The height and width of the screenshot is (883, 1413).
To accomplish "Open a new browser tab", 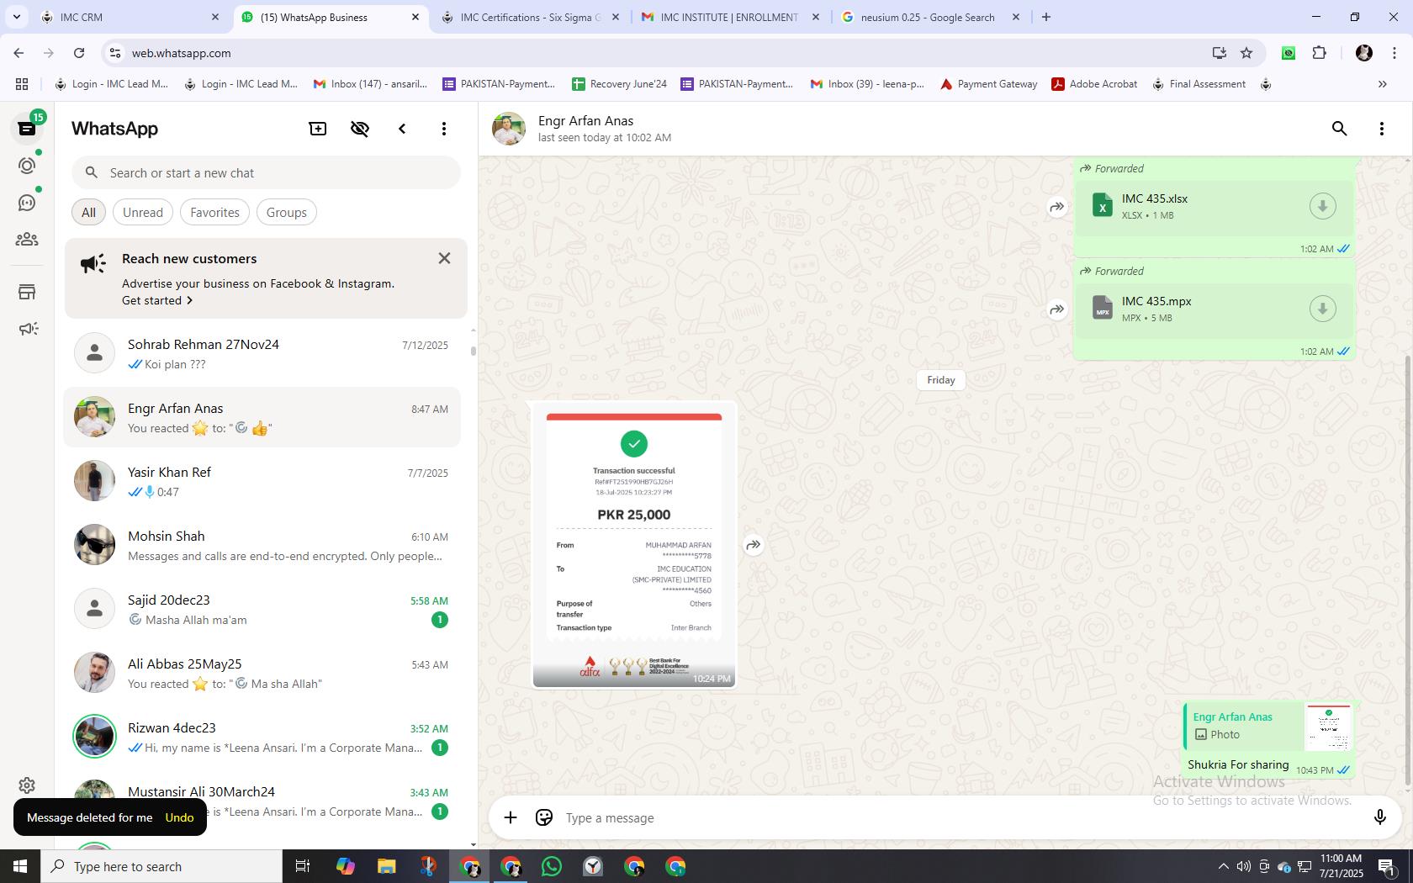I will pos(1046,17).
